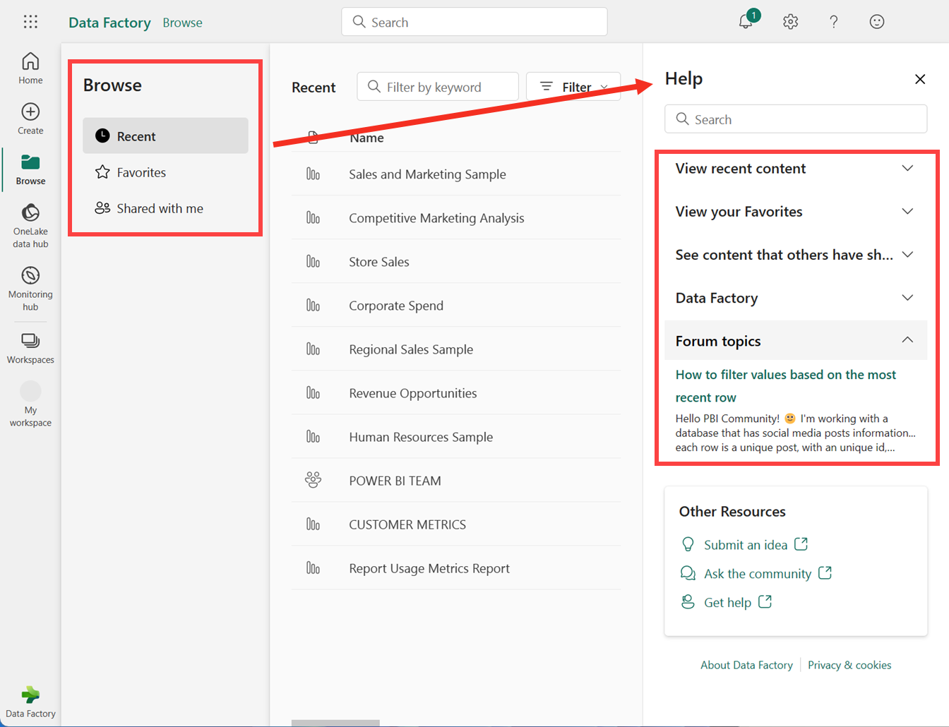949x727 pixels.
Task: Expand View your Favorites help section
Action: tap(796, 212)
